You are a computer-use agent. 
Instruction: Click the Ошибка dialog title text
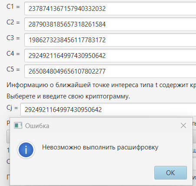(37, 126)
